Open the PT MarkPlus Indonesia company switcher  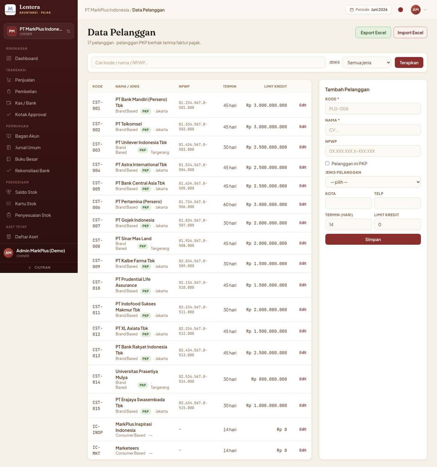pyautogui.click(x=39, y=31)
